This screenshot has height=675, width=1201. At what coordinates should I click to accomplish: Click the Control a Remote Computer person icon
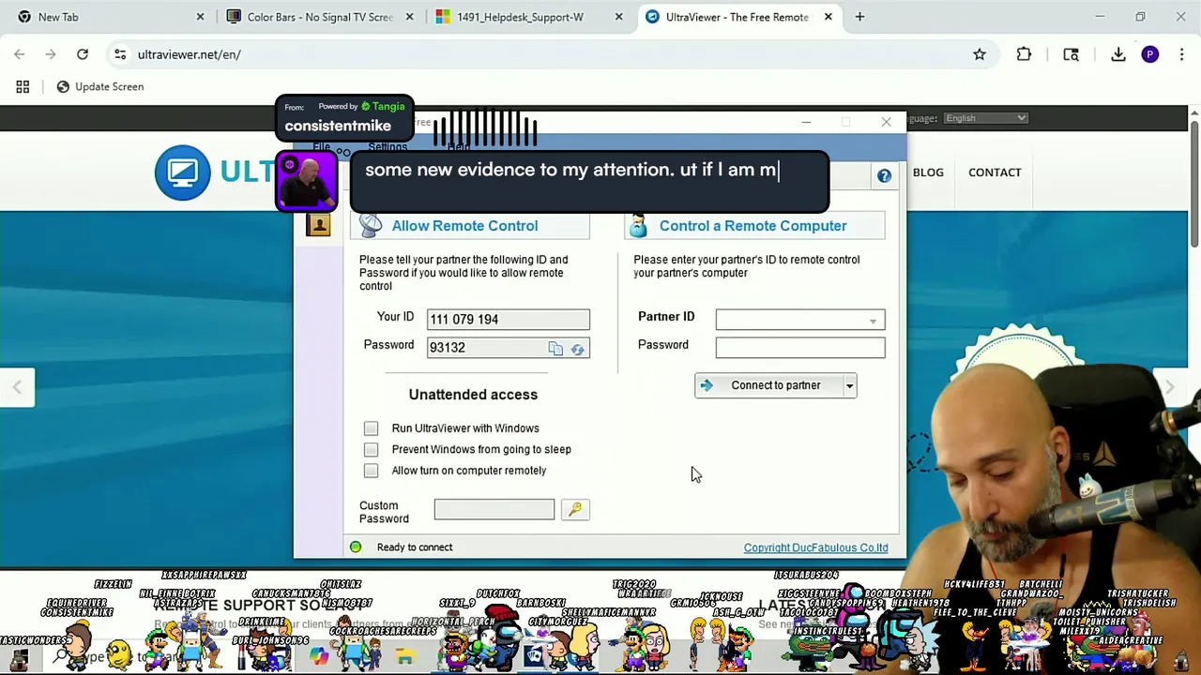(x=639, y=225)
